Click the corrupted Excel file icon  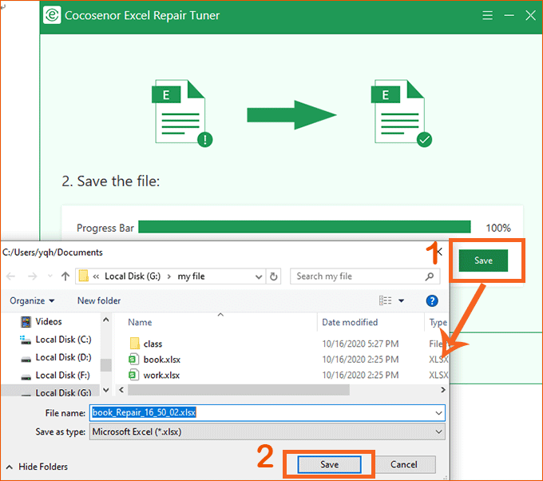[182, 113]
